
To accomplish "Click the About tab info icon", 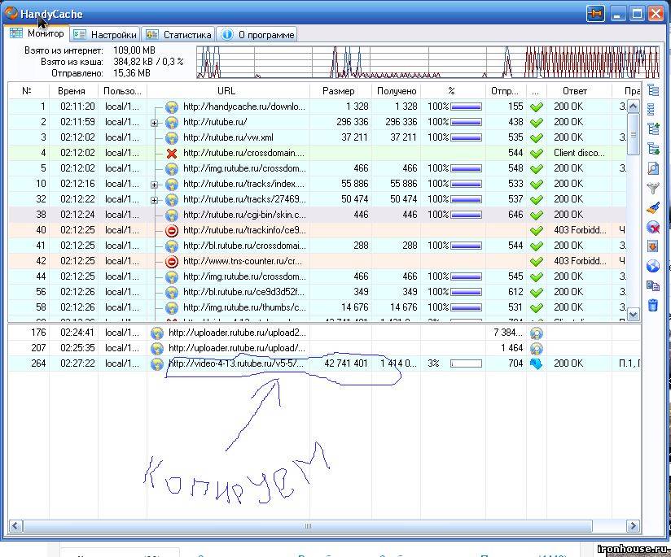I will coord(227,34).
